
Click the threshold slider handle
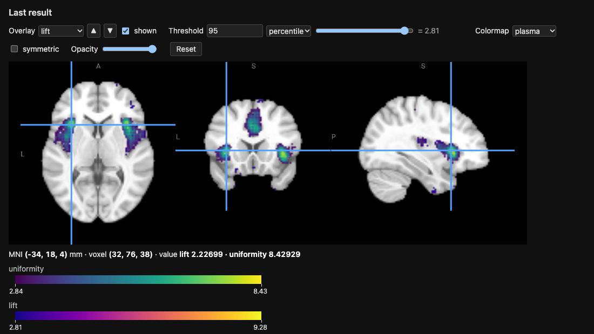tap(404, 31)
